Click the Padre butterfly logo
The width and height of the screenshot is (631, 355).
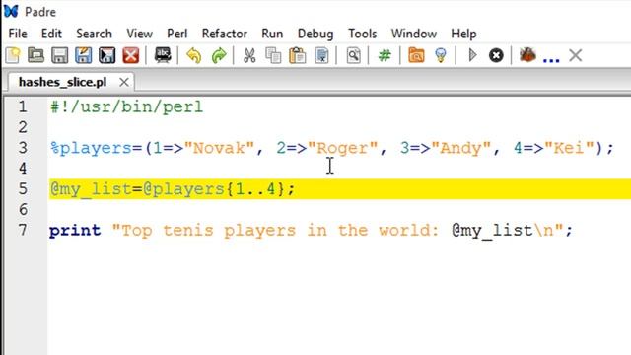coord(11,11)
